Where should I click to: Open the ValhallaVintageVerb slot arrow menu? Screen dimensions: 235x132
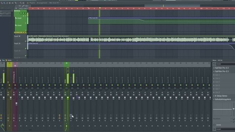click(x=214, y=99)
